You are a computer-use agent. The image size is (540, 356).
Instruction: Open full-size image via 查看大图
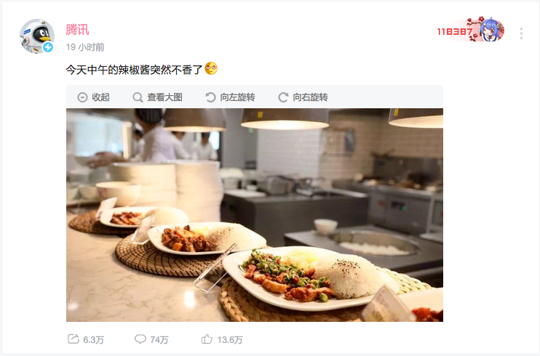[164, 97]
